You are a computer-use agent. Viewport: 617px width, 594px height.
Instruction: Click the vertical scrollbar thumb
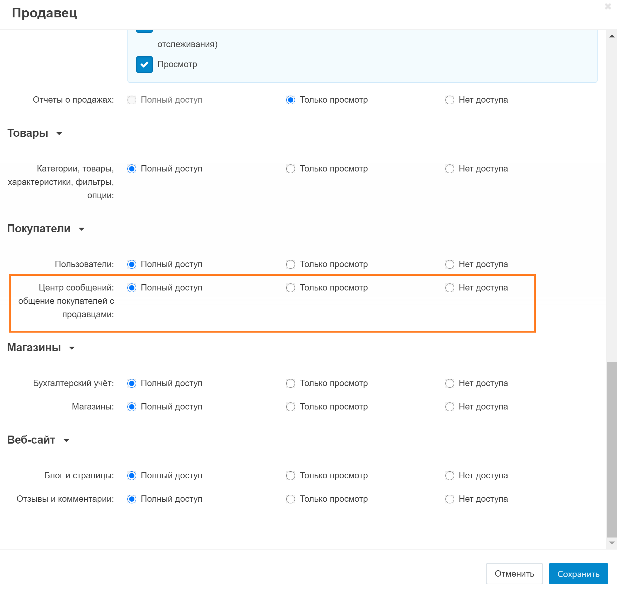612,448
